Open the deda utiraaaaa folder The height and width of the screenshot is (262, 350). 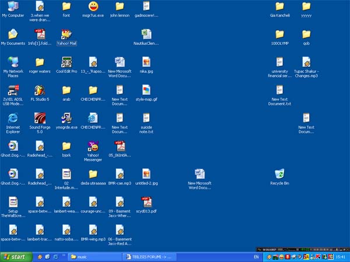pos(93,177)
